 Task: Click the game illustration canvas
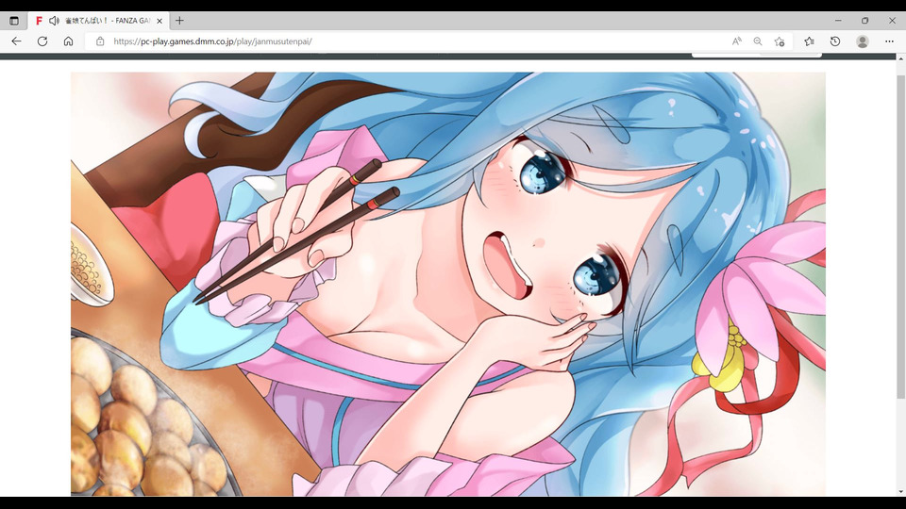[x=447, y=284]
